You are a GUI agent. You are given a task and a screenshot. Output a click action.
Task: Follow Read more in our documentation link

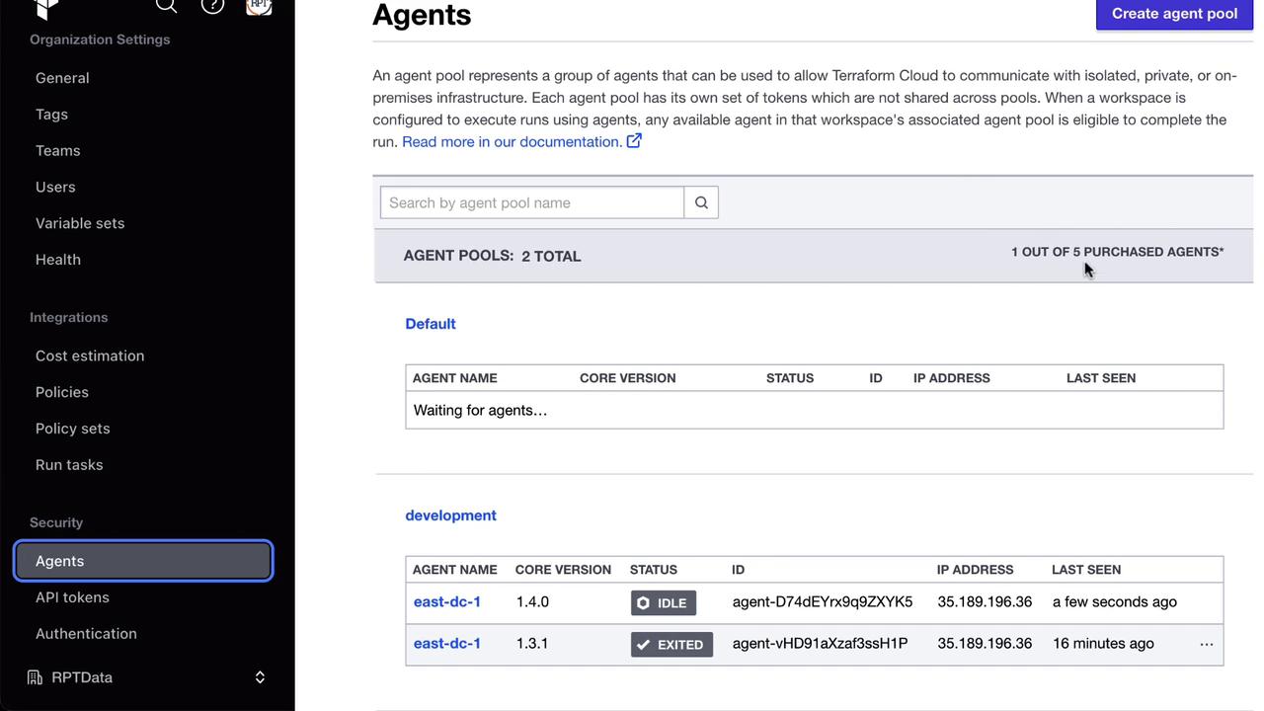point(512,141)
